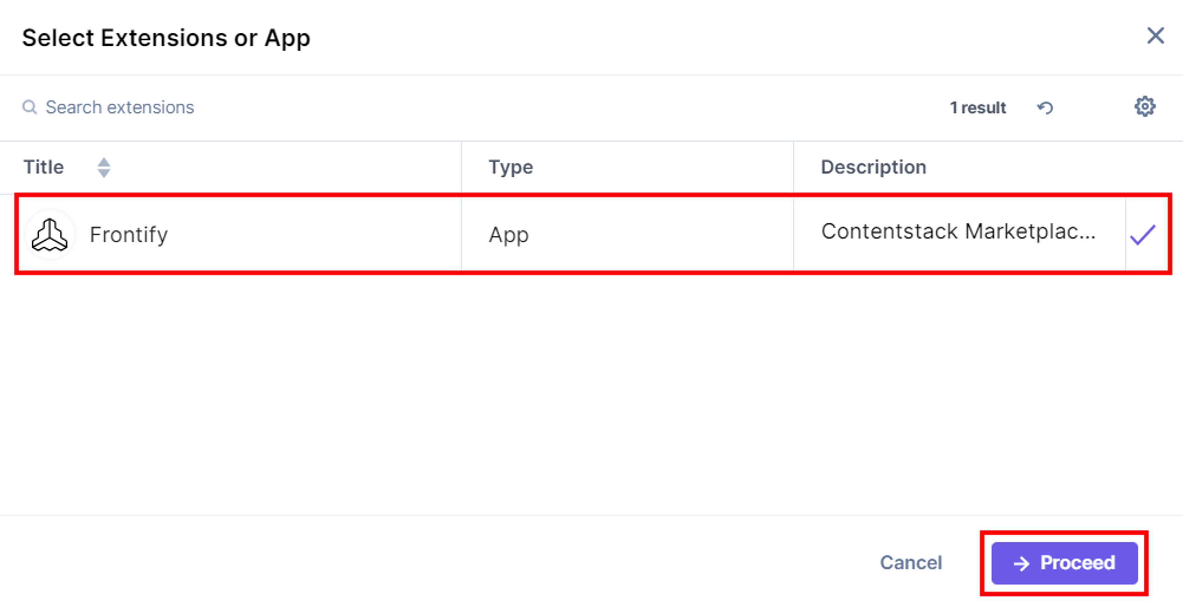Select the Frontify row title
This screenshot has height=607, width=1183.
pos(128,235)
